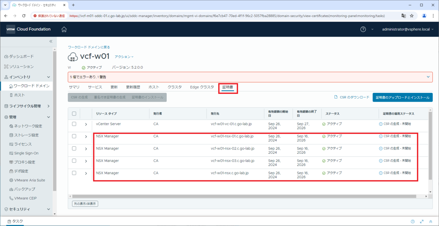Click the vmw Cloud Foundation logo
439x226 pixels.
point(29,29)
